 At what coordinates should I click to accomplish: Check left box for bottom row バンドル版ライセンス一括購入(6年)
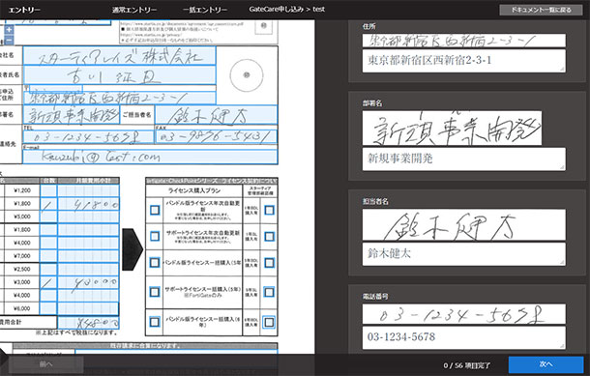point(155,322)
